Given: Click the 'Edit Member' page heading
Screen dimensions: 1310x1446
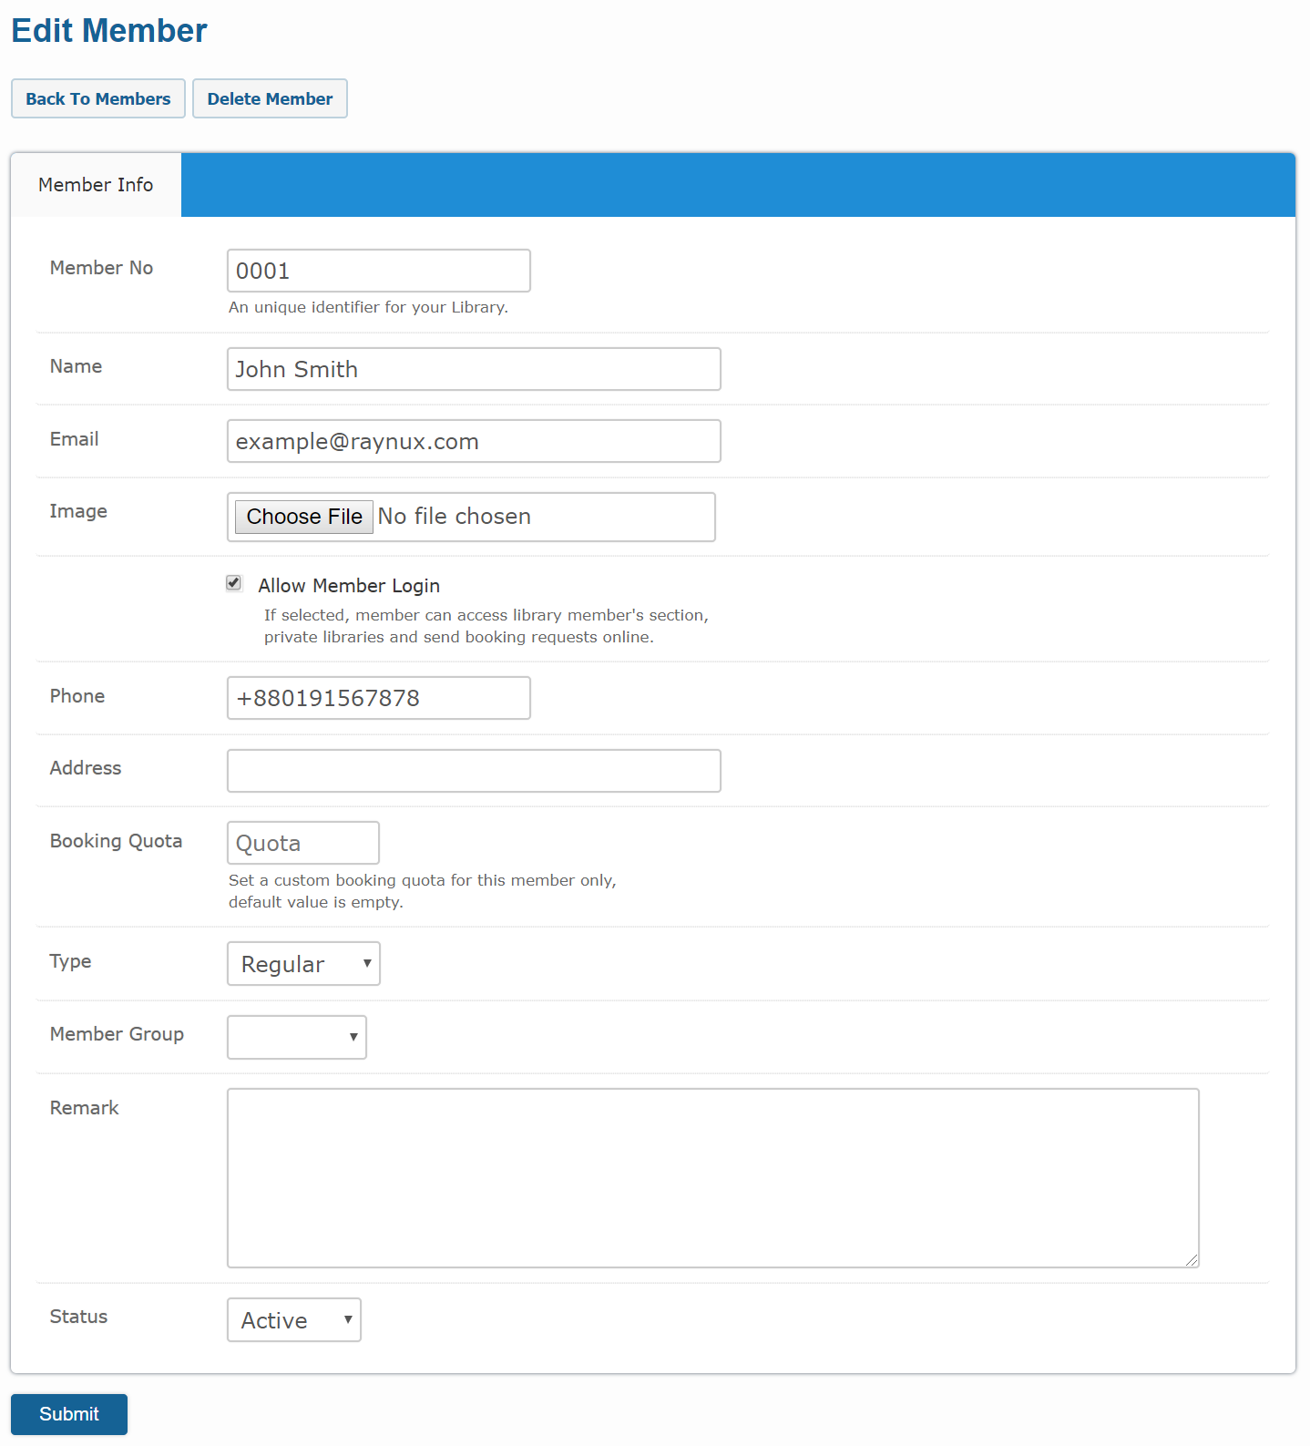Looking at the screenshot, I should tap(109, 31).
